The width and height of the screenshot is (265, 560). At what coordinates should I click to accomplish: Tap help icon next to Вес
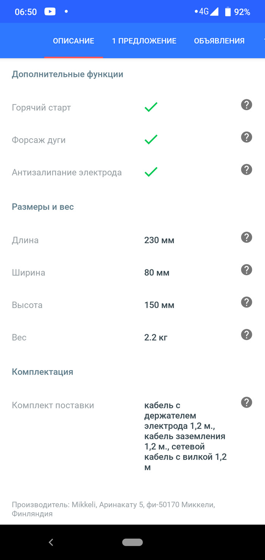coord(246,335)
